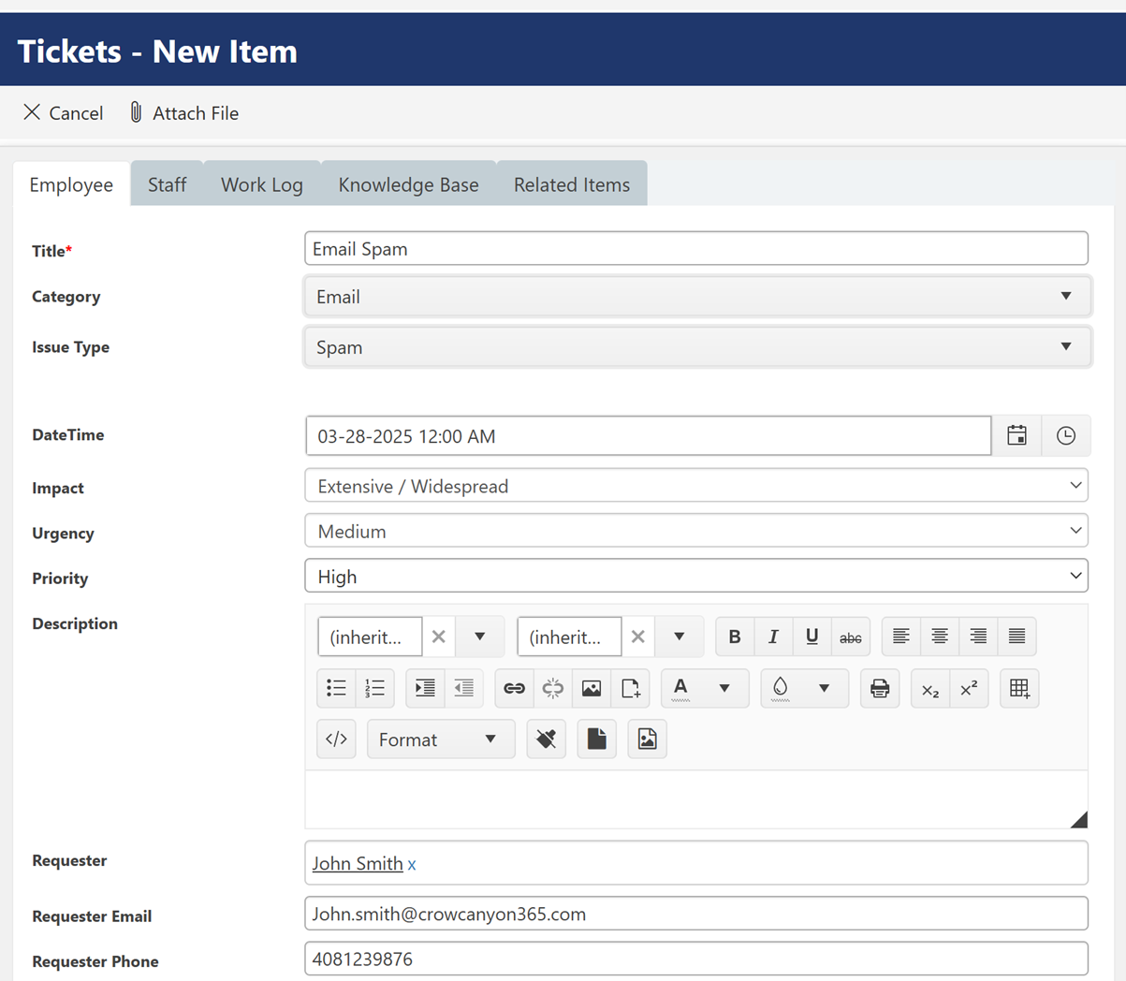Toggle underline formatting on
The width and height of the screenshot is (1126, 981).
[812, 637]
